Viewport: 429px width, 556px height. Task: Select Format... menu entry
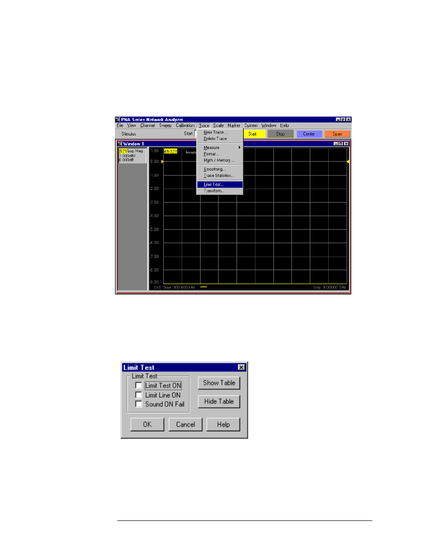coord(220,154)
